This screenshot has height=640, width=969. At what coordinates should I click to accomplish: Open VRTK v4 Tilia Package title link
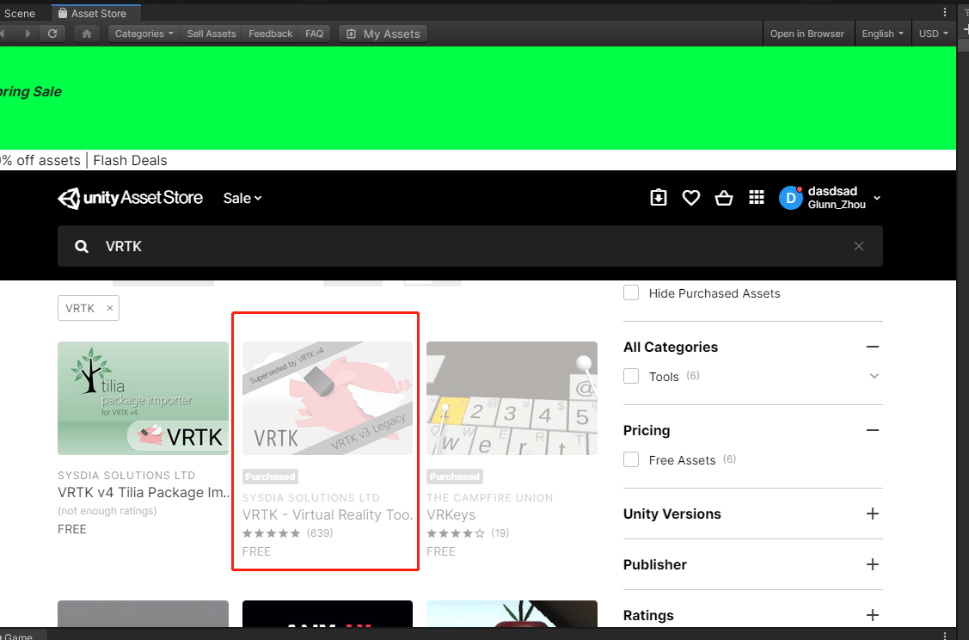coord(144,492)
